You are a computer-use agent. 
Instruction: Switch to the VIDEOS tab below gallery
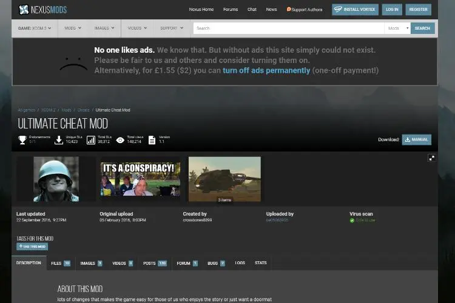click(123, 263)
